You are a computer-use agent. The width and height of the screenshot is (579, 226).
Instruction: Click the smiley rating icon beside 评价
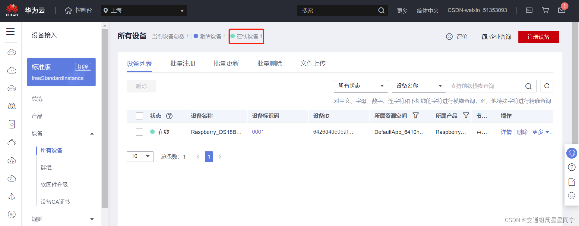tap(449, 36)
